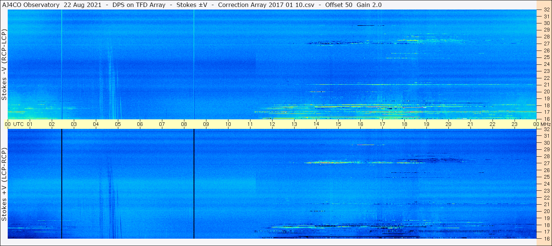
Task: Click the '00 MHz' label ending the time axis
Action: (542, 124)
